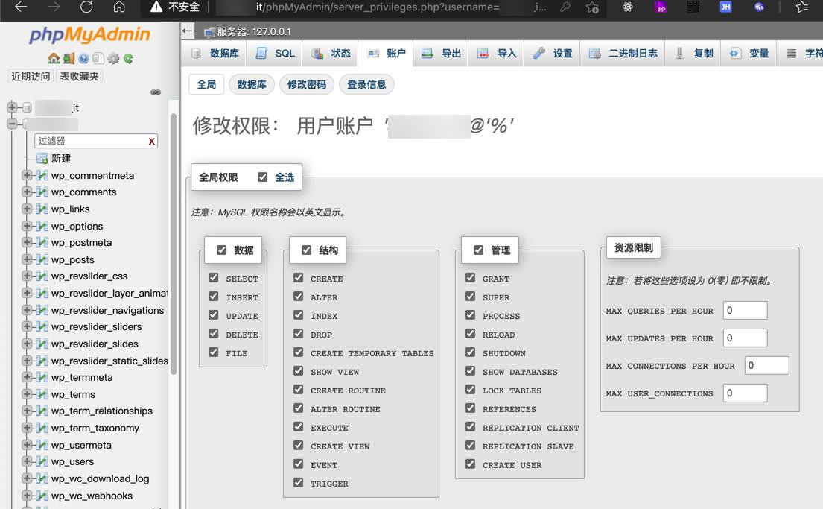Open the phpMyAdmin documentation help icon
Screen dimensions: 823x509
83,58
